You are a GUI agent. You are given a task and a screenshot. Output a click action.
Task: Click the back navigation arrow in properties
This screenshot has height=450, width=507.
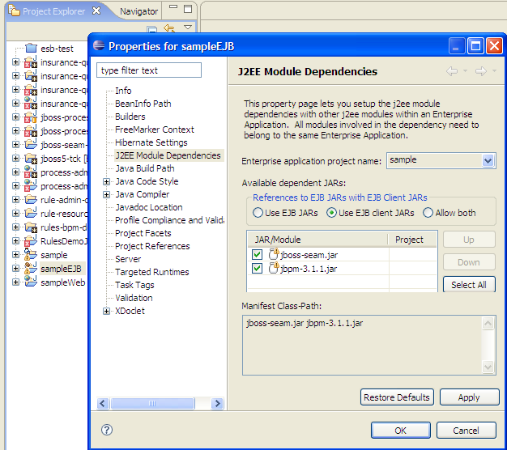[x=452, y=71]
